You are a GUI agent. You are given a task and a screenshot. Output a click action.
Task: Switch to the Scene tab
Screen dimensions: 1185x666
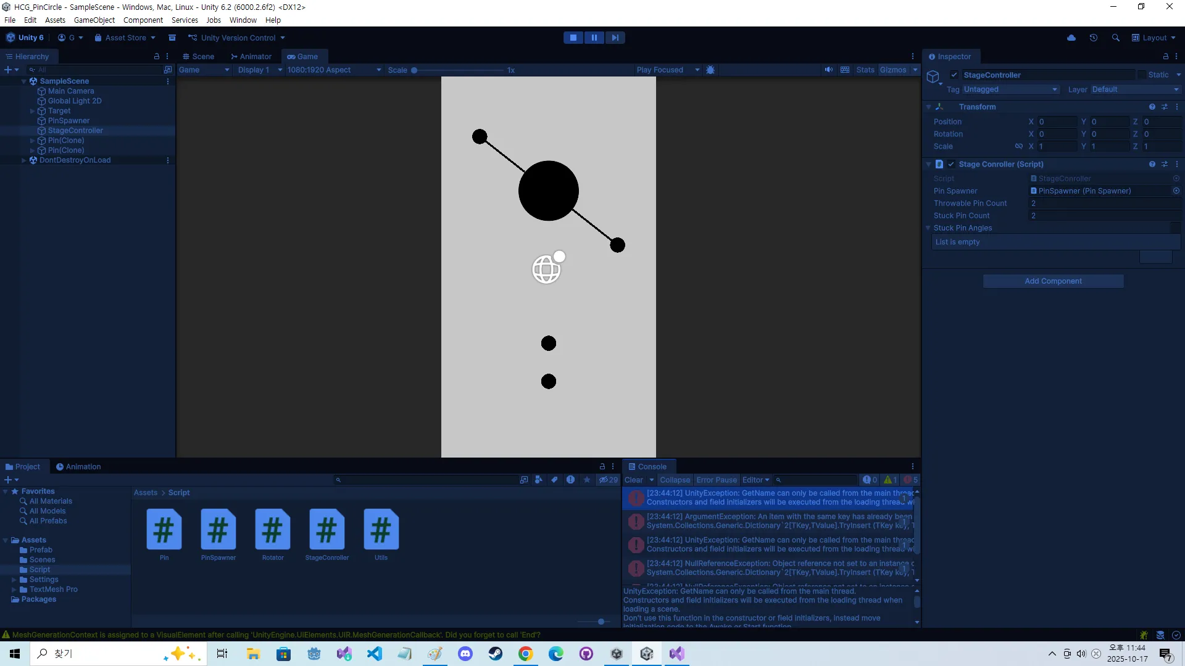coord(198,56)
